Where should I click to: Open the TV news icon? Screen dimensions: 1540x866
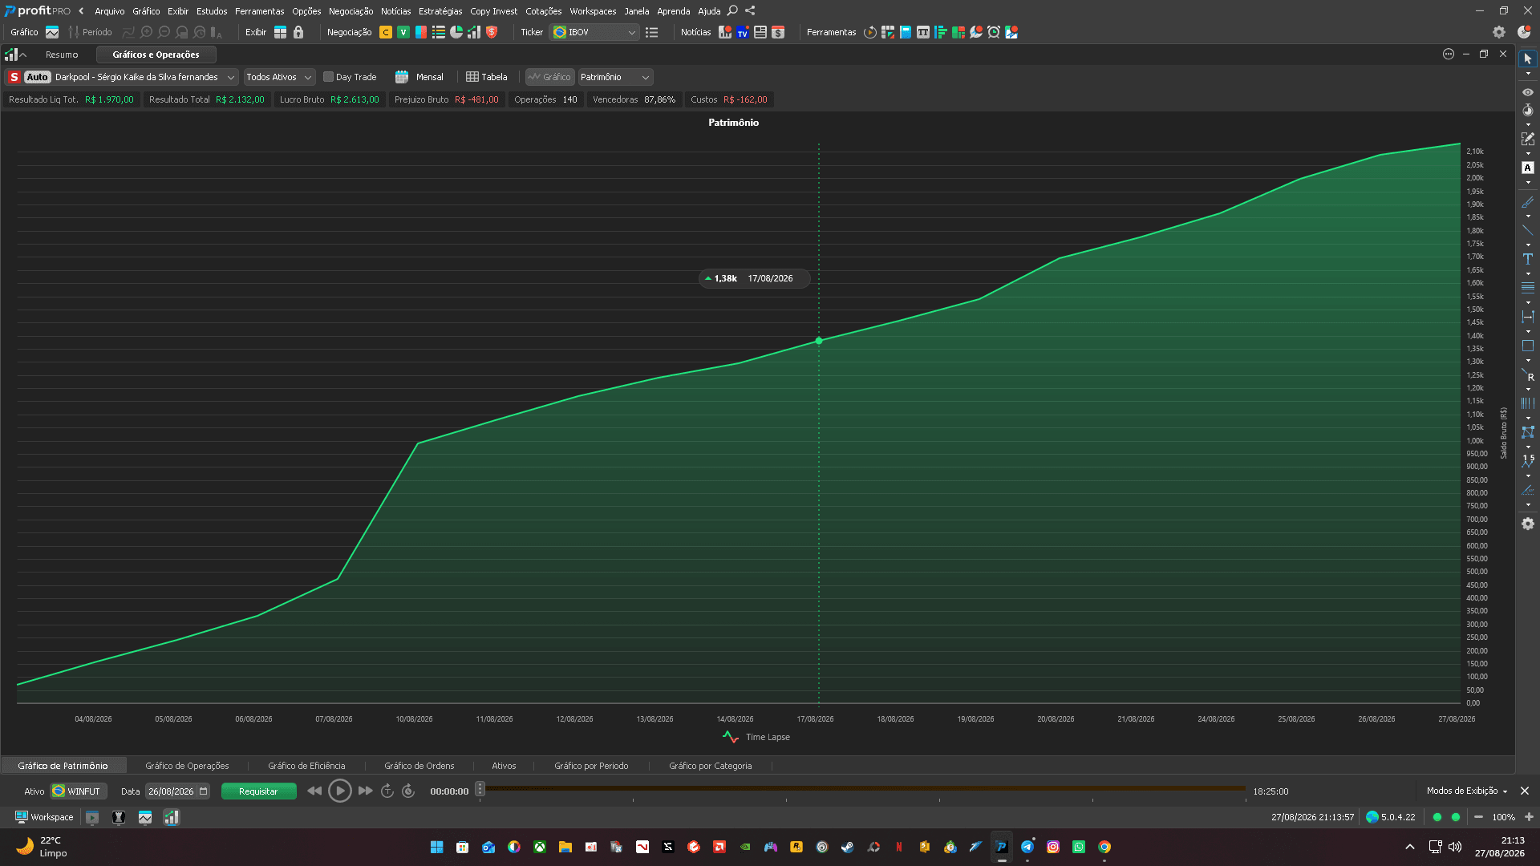tap(743, 32)
